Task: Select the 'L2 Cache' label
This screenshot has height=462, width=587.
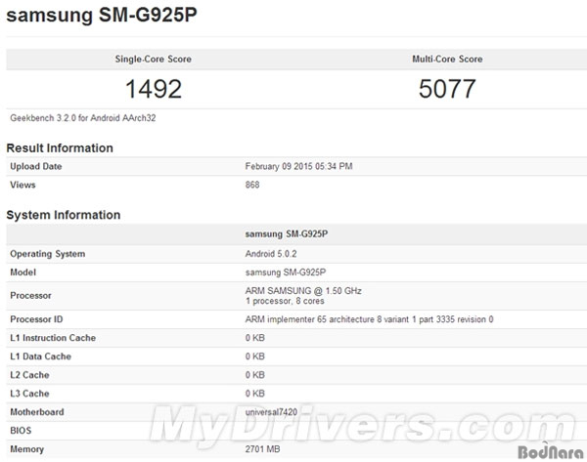Action: 29,375
